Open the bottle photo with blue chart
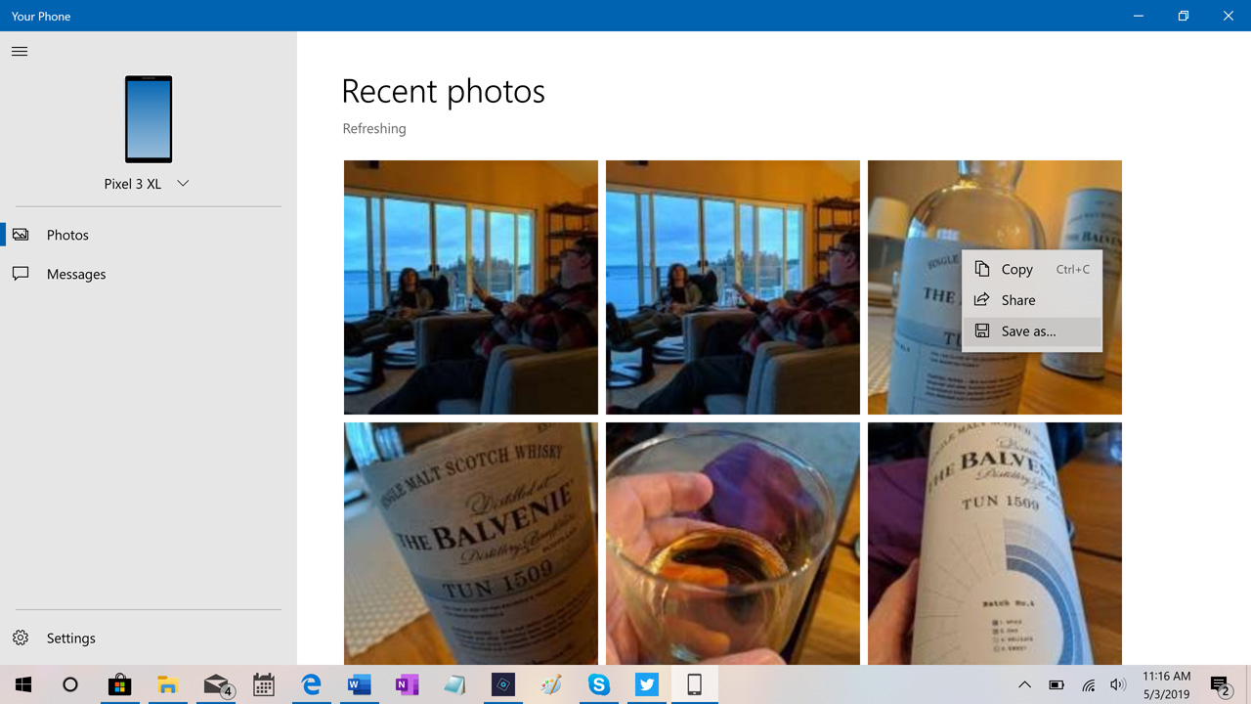The width and height of the screenshot is (1251, 704). pyautogui.click(x=995, y=544)
